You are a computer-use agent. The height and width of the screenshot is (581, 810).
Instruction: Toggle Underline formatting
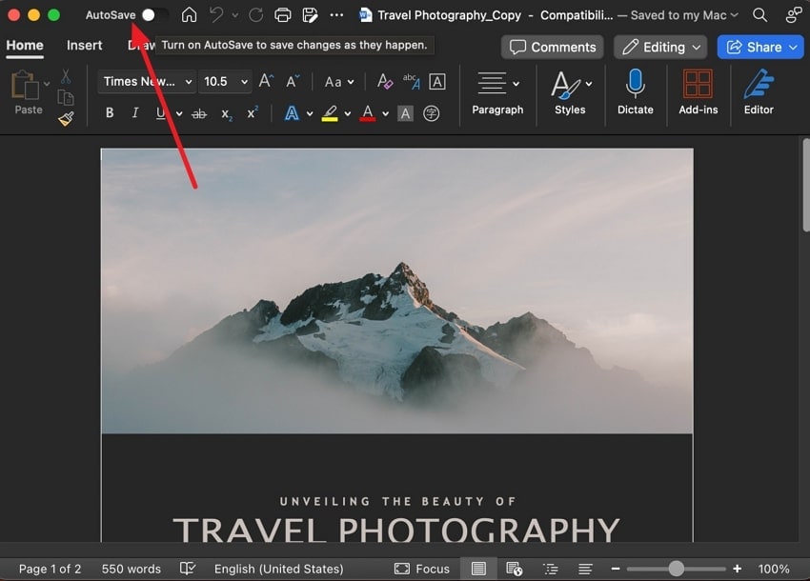click(161, 113)
